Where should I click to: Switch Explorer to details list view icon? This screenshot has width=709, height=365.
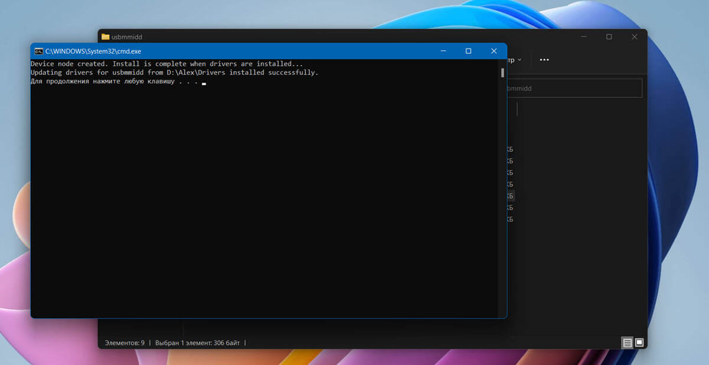(627, 343)
